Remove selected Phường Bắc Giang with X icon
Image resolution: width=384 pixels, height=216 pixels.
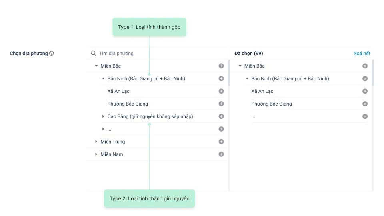pyautogui.click(x=365, y=104)
